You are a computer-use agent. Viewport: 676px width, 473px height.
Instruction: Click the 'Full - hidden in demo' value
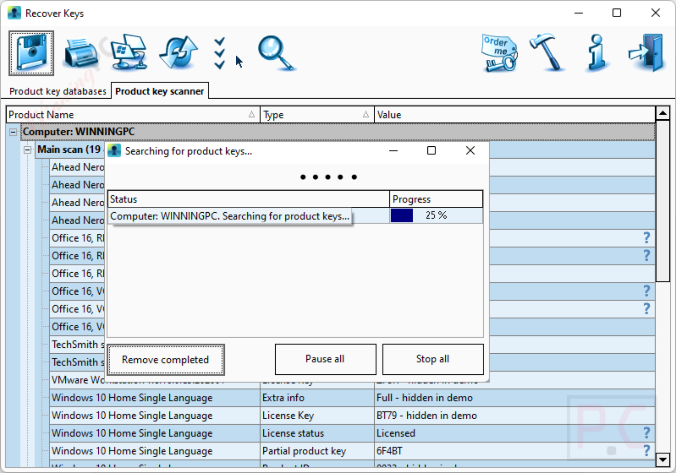coord(424,398)
